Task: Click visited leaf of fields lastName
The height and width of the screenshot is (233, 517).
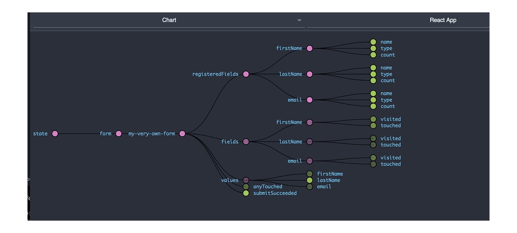Action: click(373, 138)
